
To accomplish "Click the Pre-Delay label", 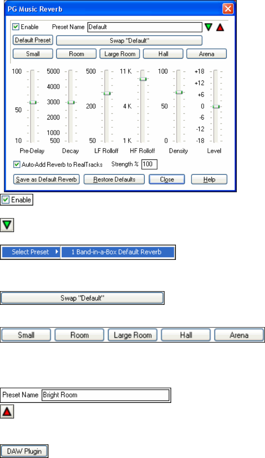I will 32,151.
